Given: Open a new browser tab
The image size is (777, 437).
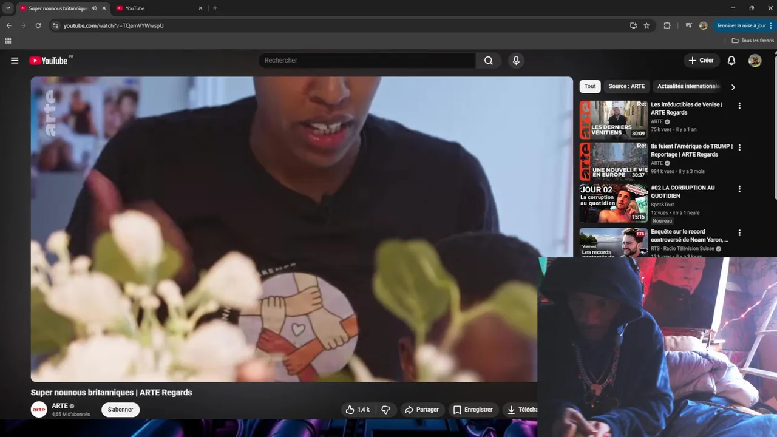Looking at the screenshot, I should point(215,8).
